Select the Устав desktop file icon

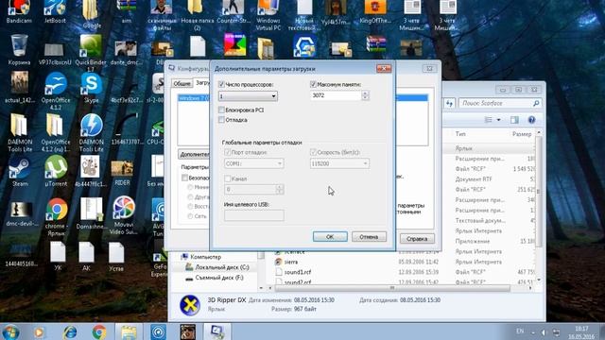coord(115,256)
